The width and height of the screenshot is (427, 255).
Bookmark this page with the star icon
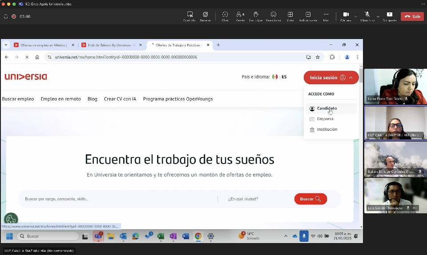click(x=318, y=57)
